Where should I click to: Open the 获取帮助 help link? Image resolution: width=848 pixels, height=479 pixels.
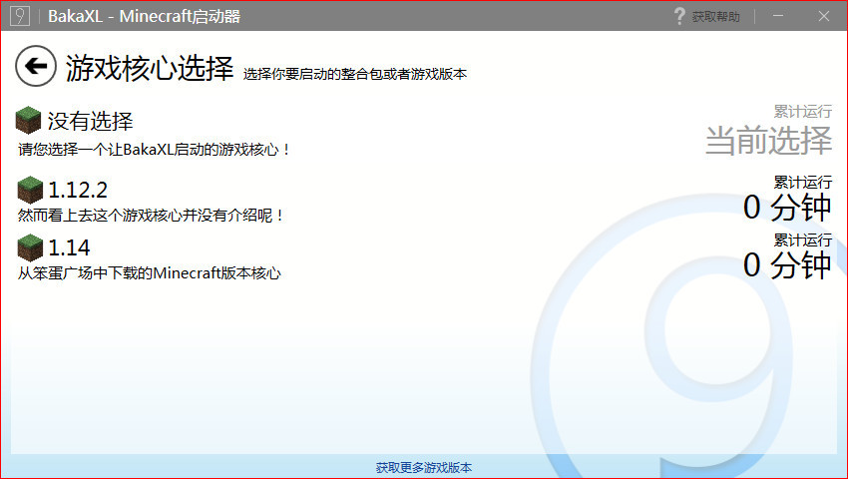click(715, 17)
